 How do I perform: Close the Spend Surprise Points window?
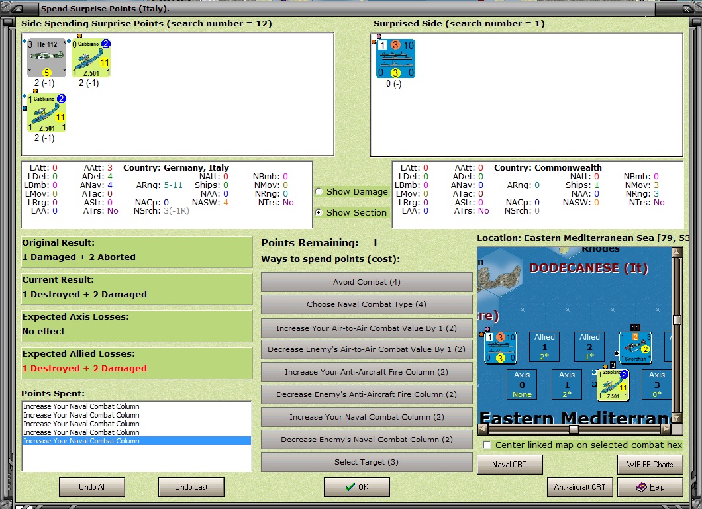pyautogui.click(x=687, y=9)
